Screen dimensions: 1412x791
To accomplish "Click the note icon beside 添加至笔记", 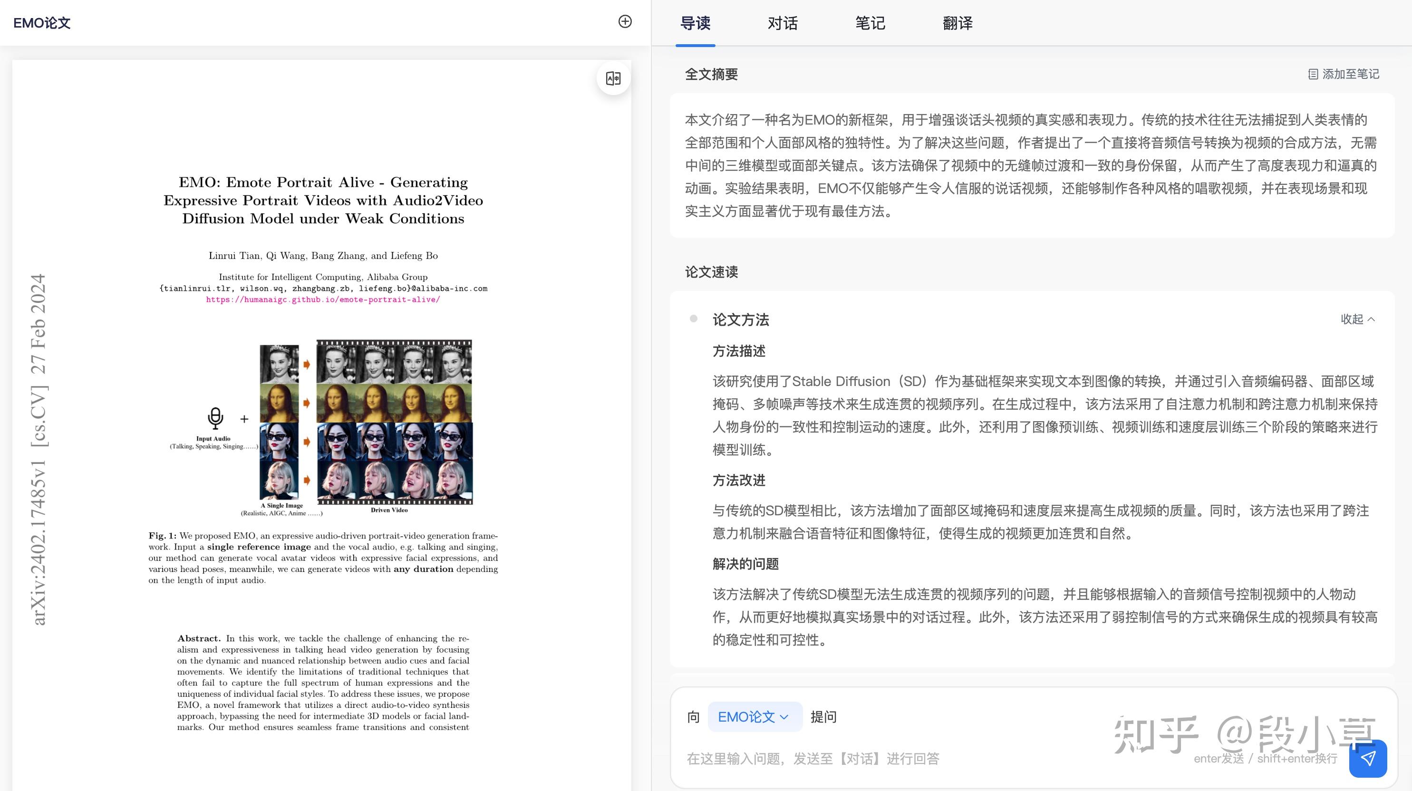I will tap(1313, 75).
